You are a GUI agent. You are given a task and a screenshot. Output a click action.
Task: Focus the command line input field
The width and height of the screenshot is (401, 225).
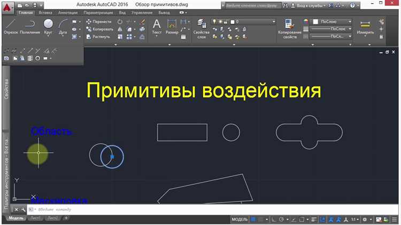212,210
